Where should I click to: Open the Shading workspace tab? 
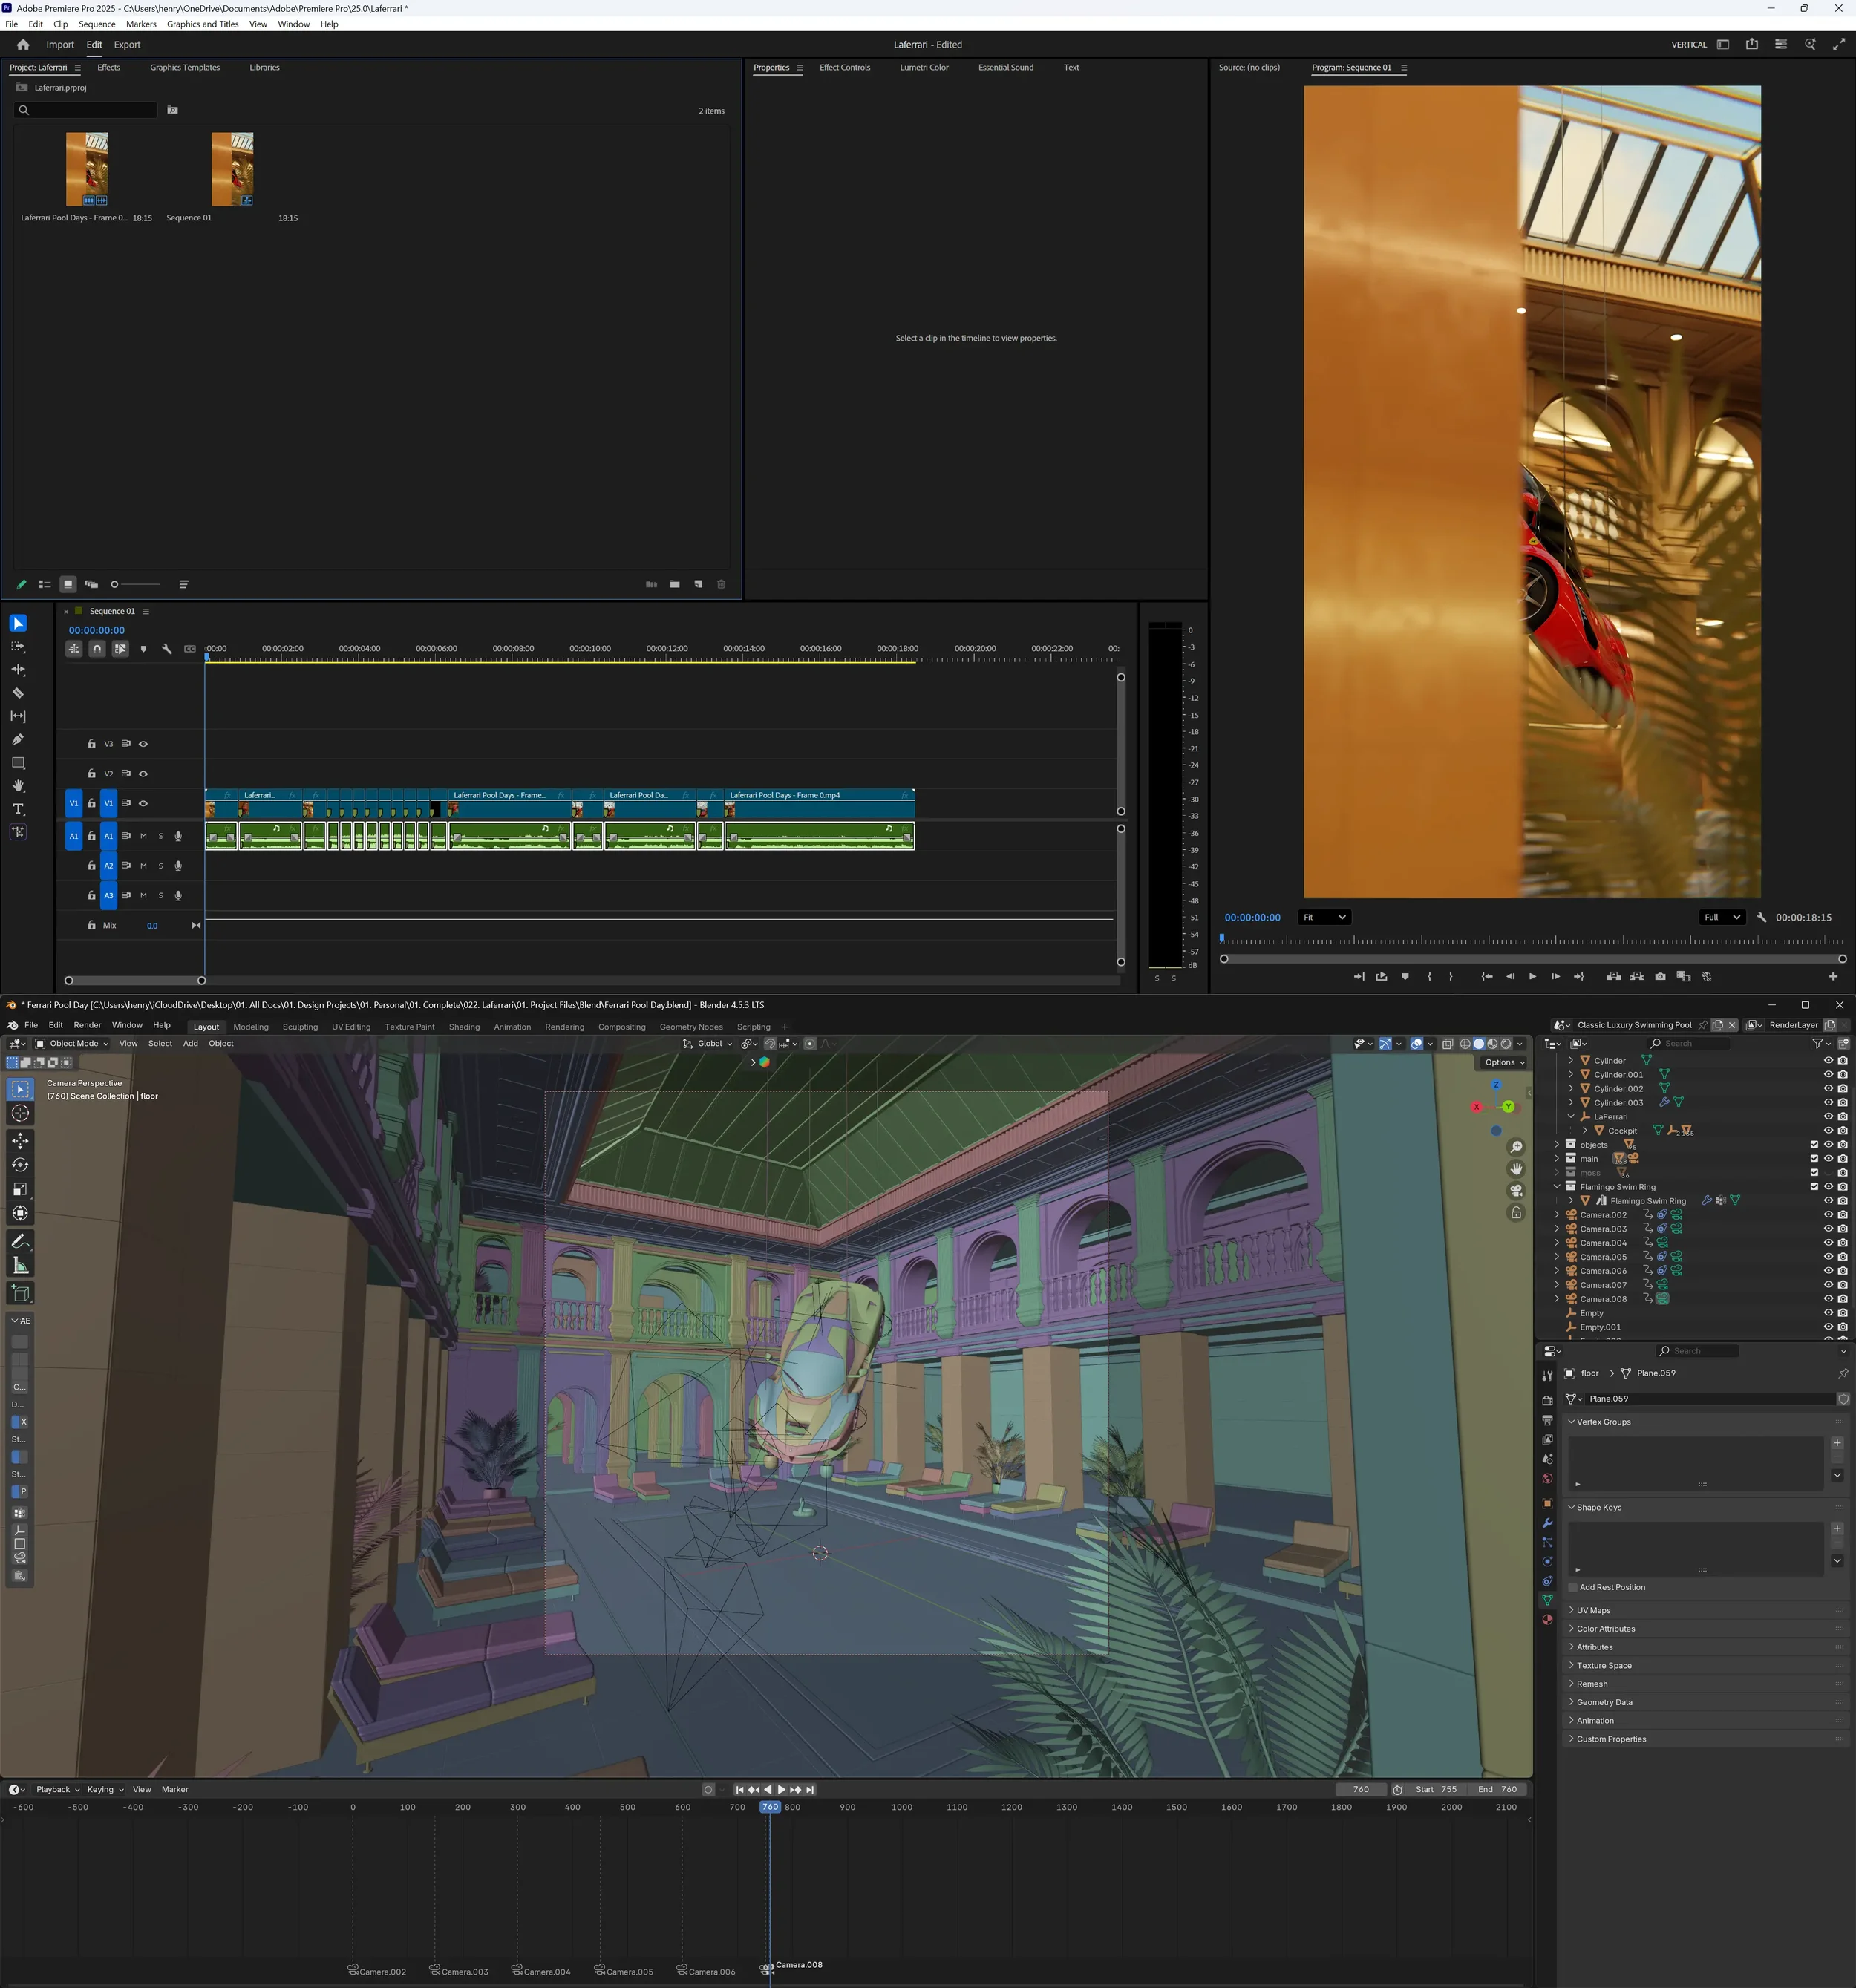(x=464, y=1027)
